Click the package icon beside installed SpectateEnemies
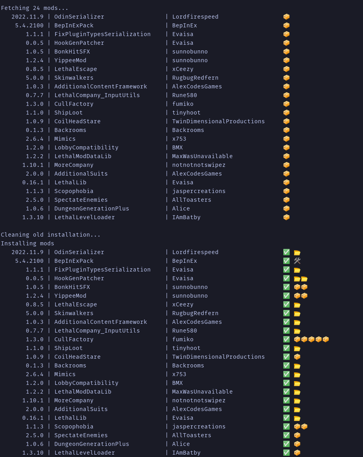 [297, 435]
